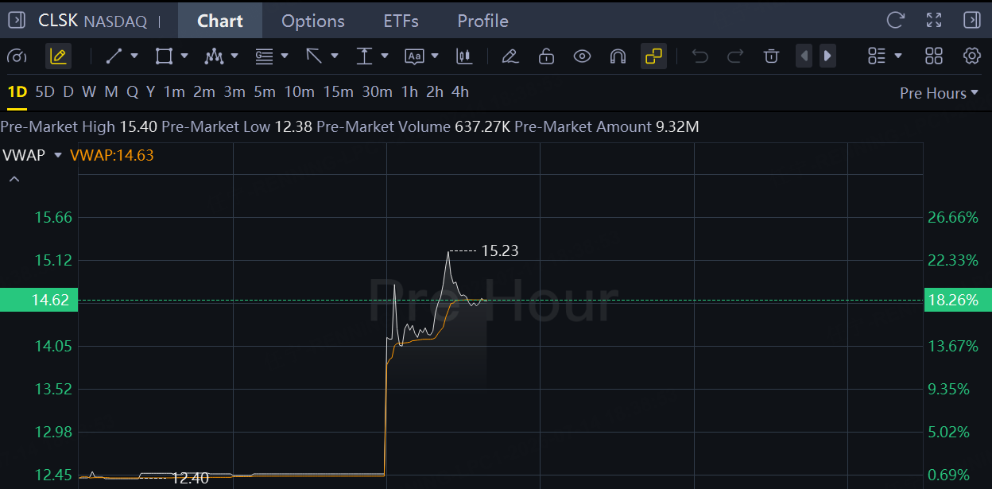992x489 pixels.
Task: Select the arrow pointer drawing tool
Action: pos(314,56)
